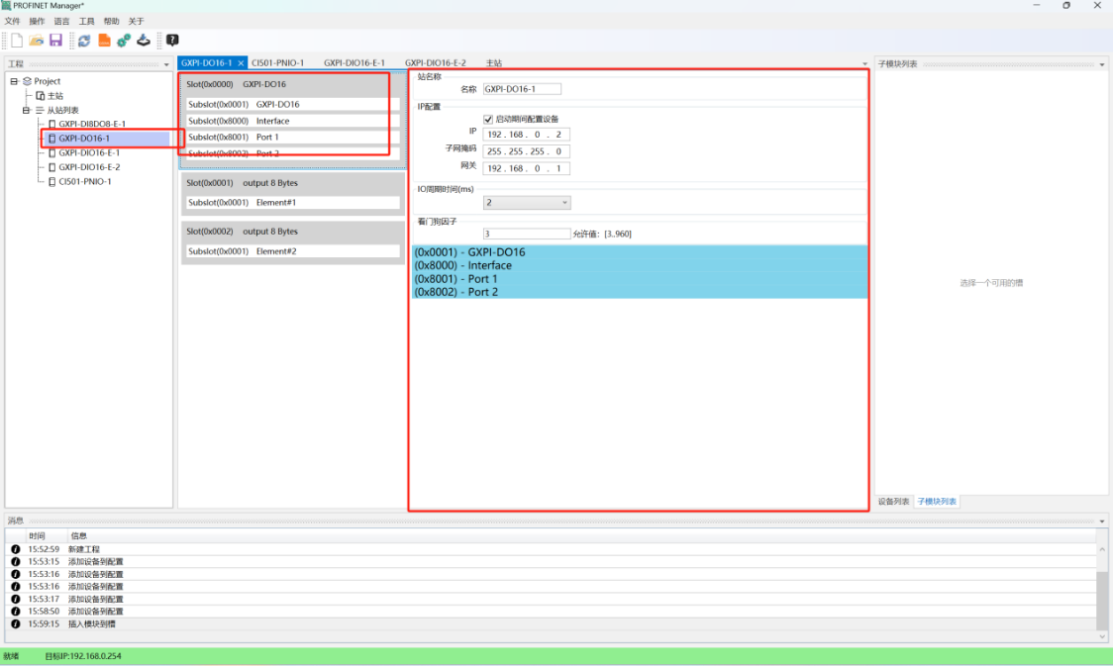Image resolution: width=1113 pixels, height=666 pixels.
Task: Click the PROFINET Manager app icon in title bar
Action: coord(6,6)
